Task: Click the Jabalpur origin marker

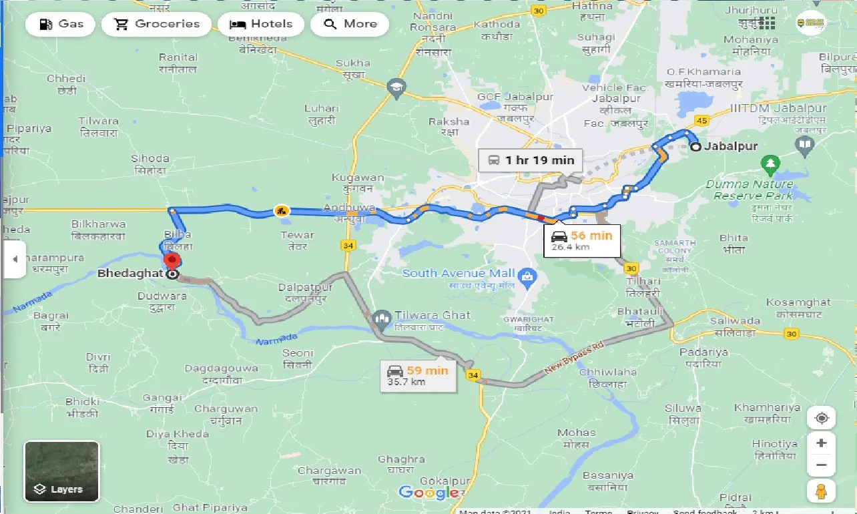Action: coord(696,147)
